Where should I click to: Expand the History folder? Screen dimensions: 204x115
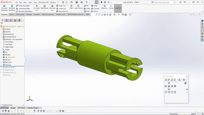[1, 29]
